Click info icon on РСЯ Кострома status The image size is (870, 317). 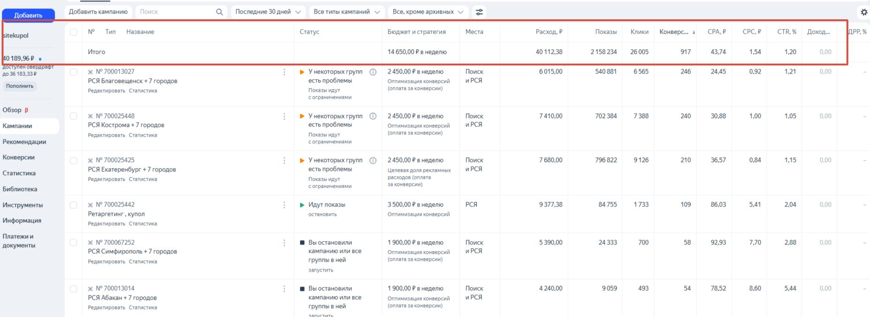pyautogui.click(x=373, y=116)
